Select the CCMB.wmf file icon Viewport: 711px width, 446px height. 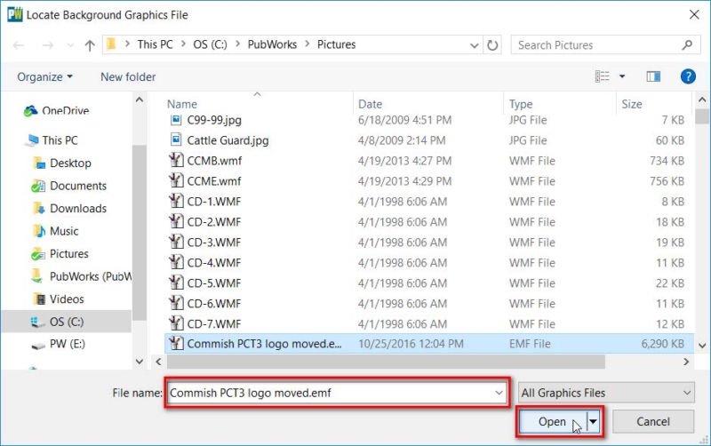[176, 161]
